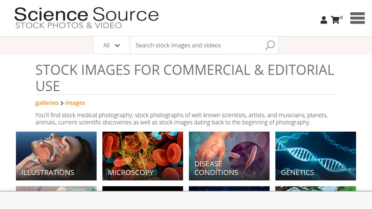Click the breadcrumb chevron after galleries
The image size is (372, 209).
pos(62,103)
